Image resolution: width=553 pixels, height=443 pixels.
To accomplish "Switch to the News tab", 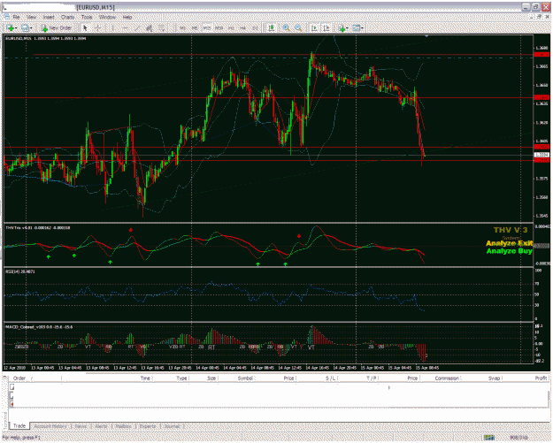I will point(81,426).
